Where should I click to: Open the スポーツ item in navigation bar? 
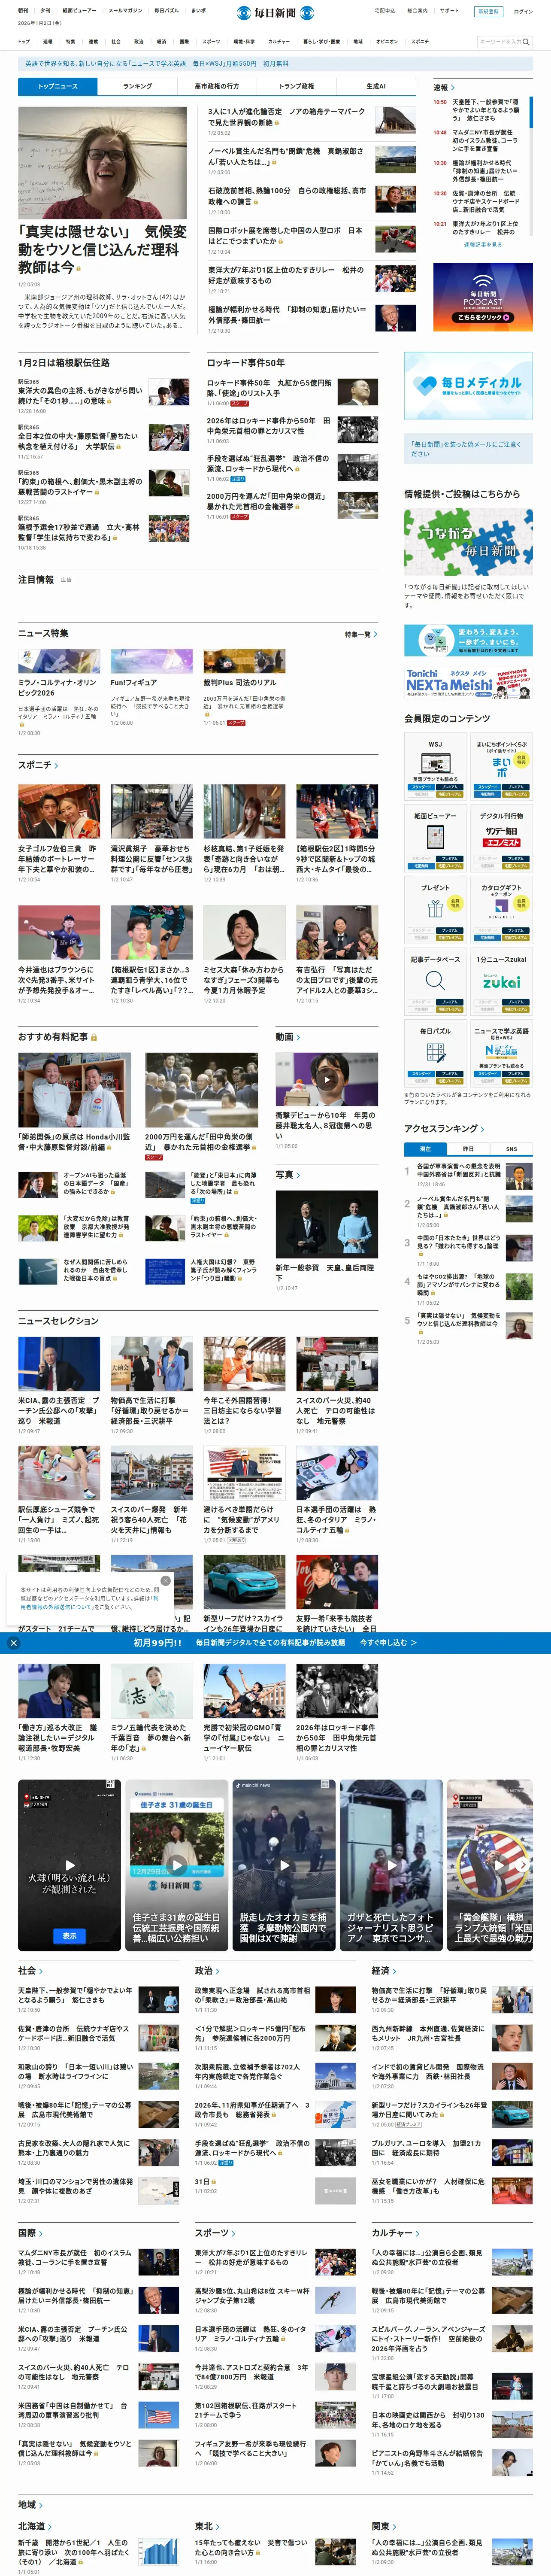[x=211, y=42]
